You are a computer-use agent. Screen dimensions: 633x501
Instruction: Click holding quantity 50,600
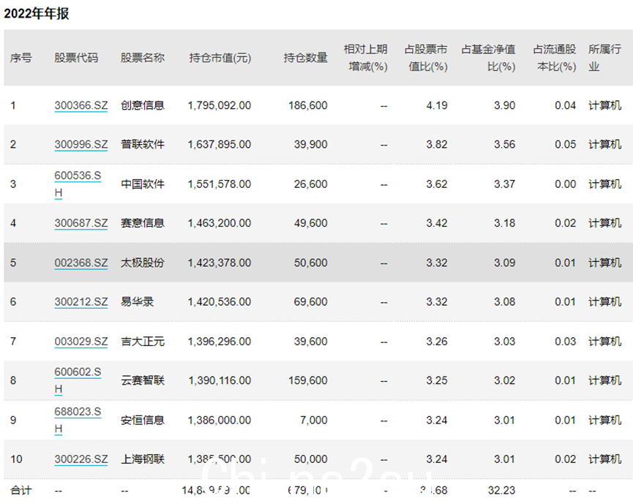point(310,263)
